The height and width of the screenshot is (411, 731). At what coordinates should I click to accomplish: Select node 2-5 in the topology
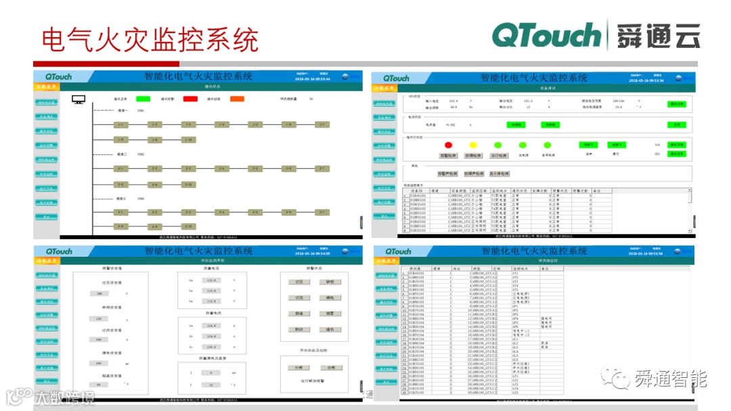click(x=255, y=168)
